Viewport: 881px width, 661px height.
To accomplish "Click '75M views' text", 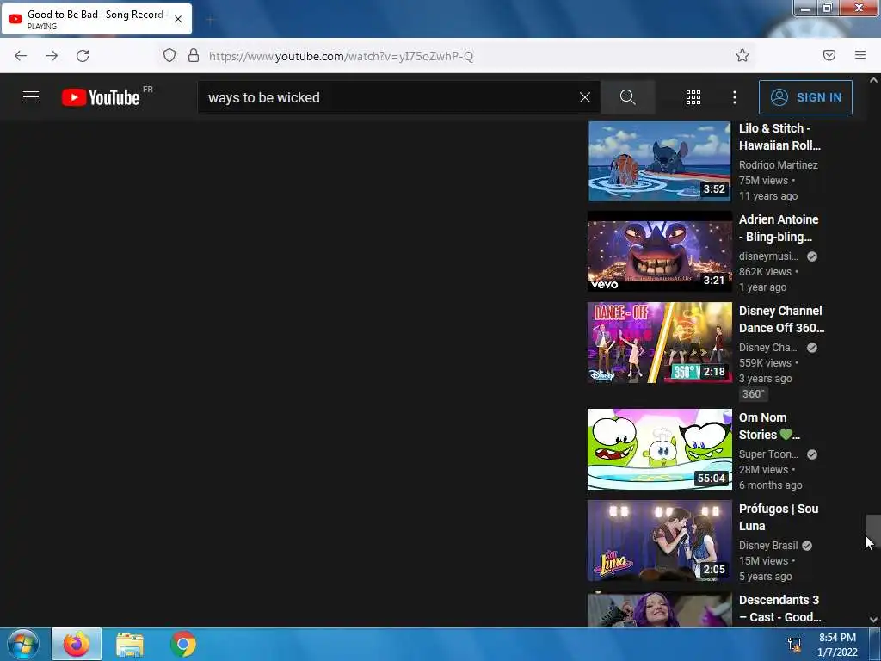I will click(x=763, y=181).
